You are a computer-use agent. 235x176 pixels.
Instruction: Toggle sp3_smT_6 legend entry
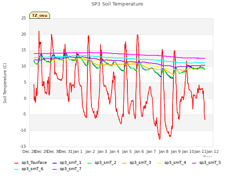tap(29, 169)
